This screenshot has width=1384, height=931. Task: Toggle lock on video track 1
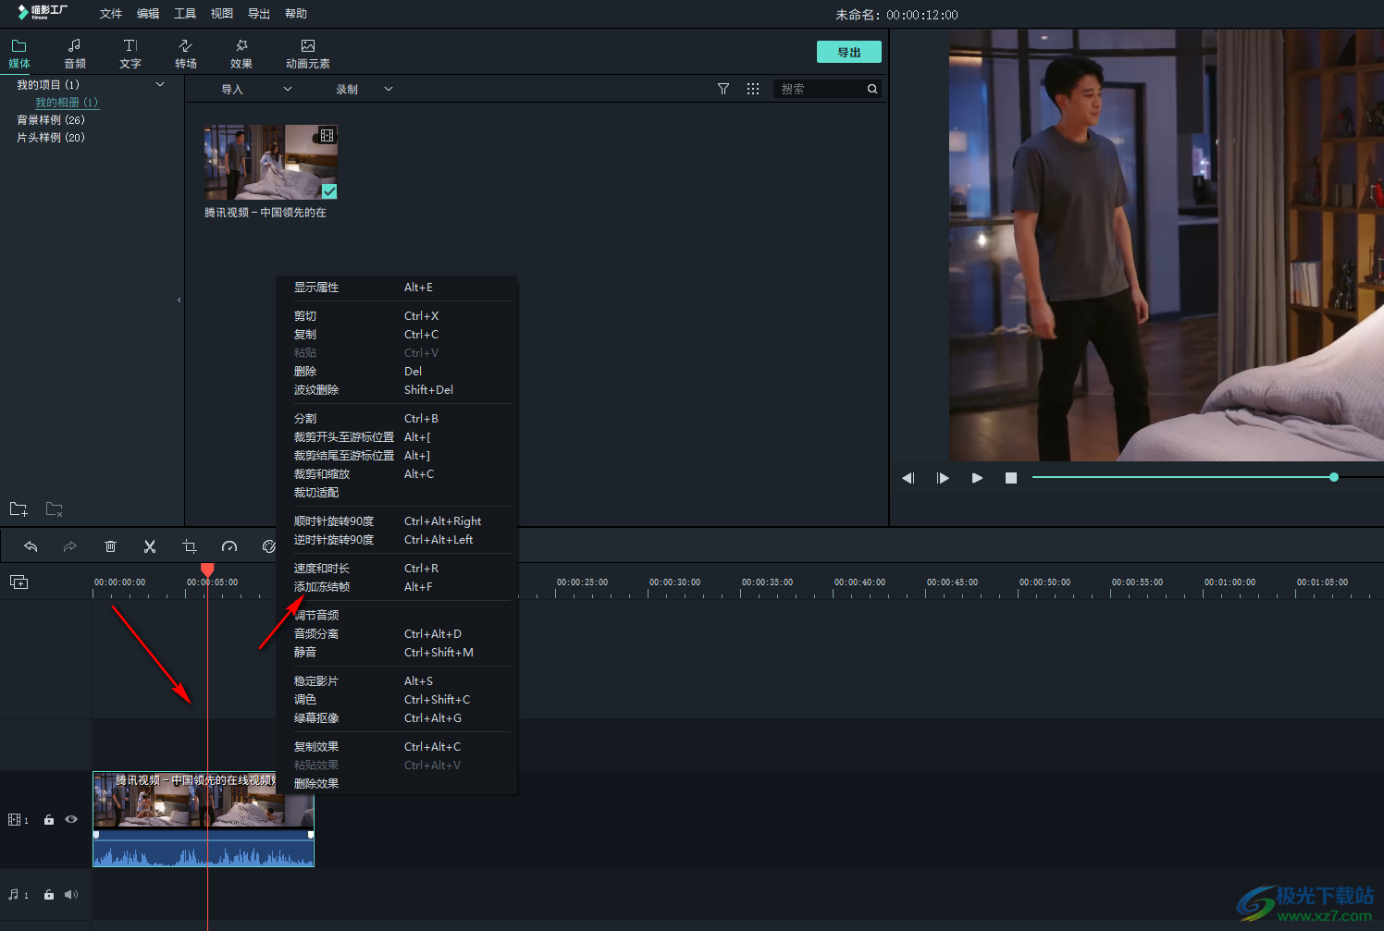(x=49, y=820)
